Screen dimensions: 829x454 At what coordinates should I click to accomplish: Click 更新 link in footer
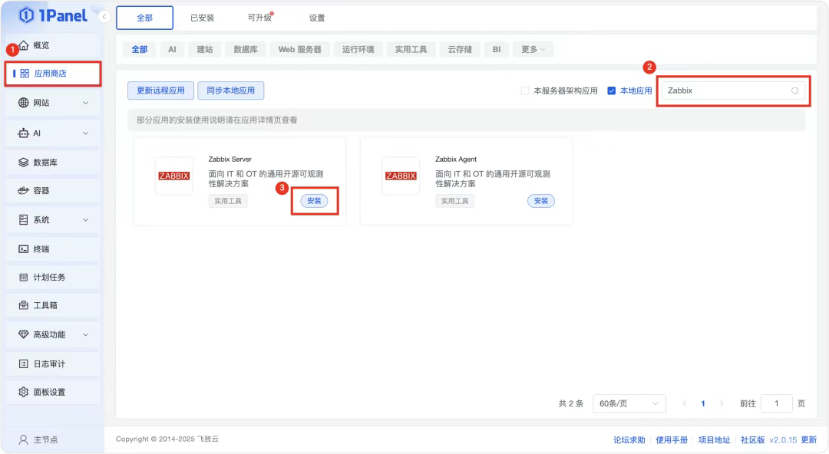(808, 439)
